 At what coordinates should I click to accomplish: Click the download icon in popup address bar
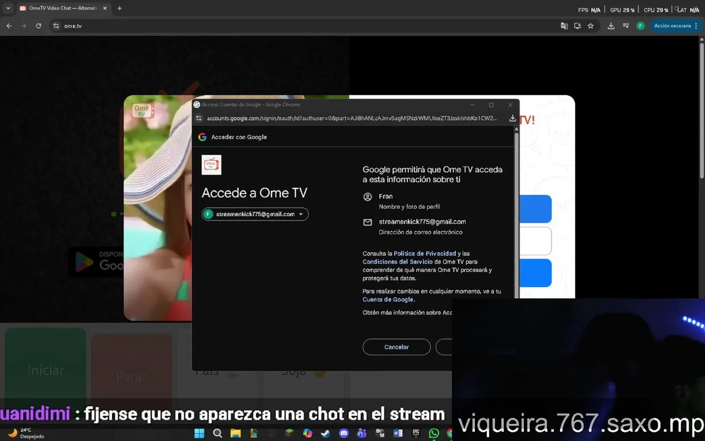[x=512, y=118]
